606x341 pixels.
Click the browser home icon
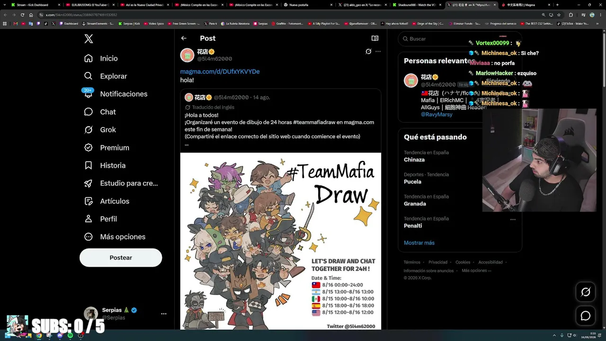coord(31,15)
